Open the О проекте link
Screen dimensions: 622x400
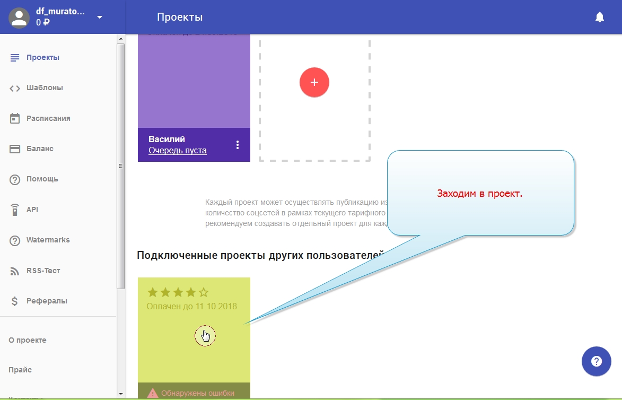pyautogui.click(x=28, y=340)
